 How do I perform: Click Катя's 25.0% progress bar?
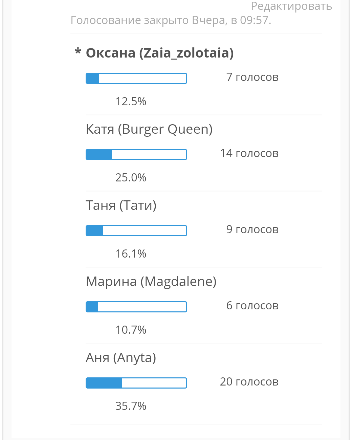point(136,154)
